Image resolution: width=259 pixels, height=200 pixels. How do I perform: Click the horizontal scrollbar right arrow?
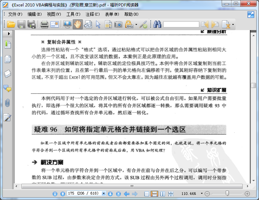click(247, 186)
